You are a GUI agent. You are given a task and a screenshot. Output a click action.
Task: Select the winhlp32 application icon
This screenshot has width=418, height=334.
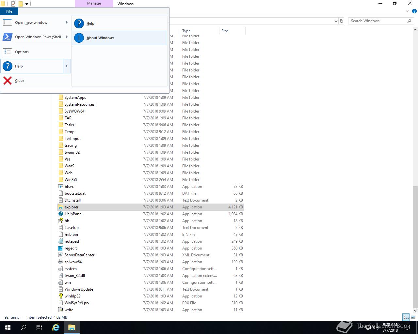pos(60,296)
